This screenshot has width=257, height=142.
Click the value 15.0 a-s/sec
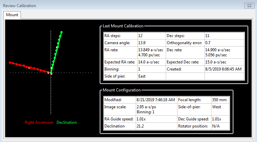coord(216,62)
